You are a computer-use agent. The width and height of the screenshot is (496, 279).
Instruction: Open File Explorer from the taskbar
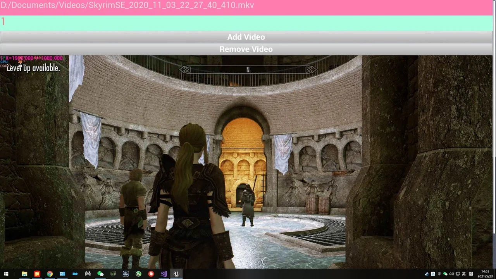click(x=24, y=274)
